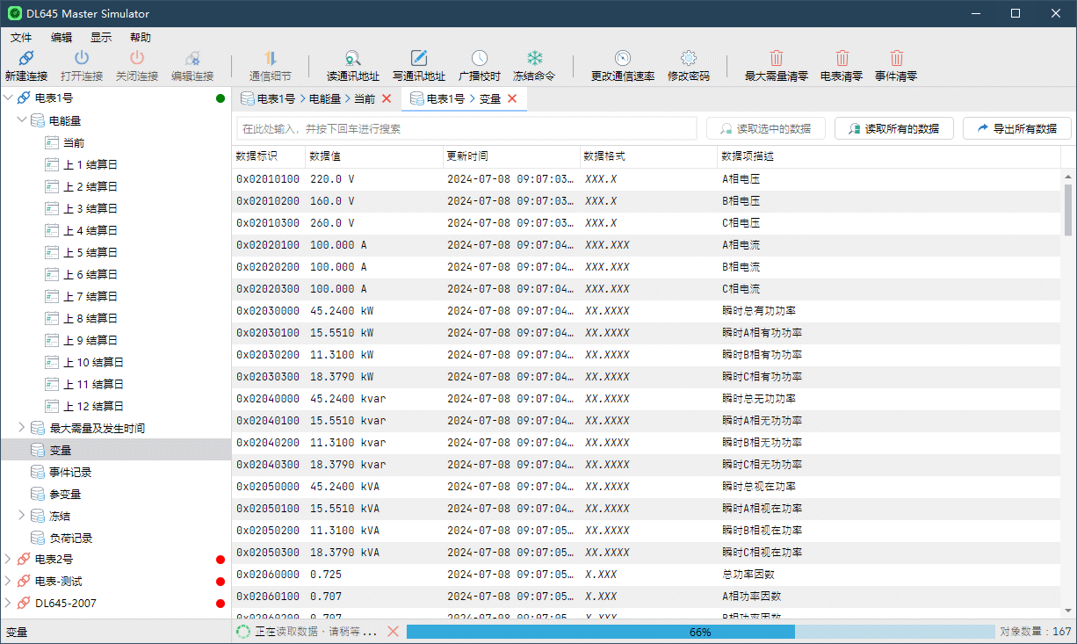Click the 关闭连接 toolbar icon
Viewport: 1077px width, 644px height.
137,58
